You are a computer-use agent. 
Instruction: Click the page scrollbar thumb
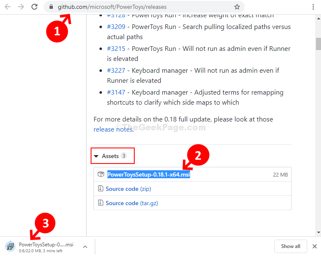318,44
